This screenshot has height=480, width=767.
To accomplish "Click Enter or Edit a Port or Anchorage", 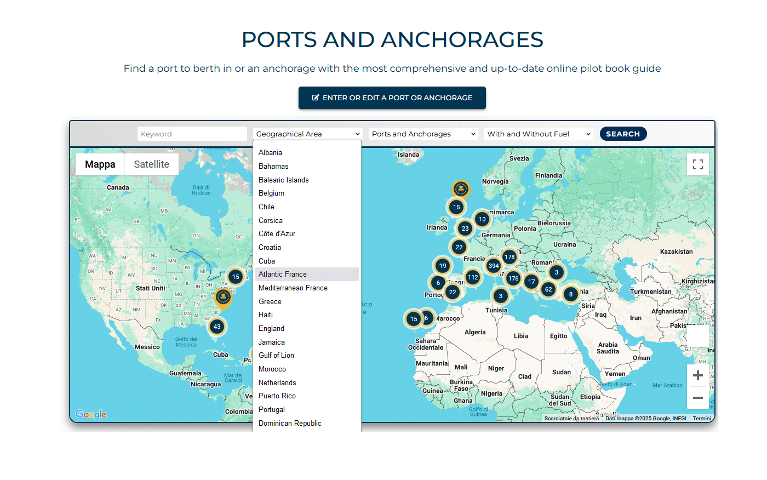I will 392,98.
